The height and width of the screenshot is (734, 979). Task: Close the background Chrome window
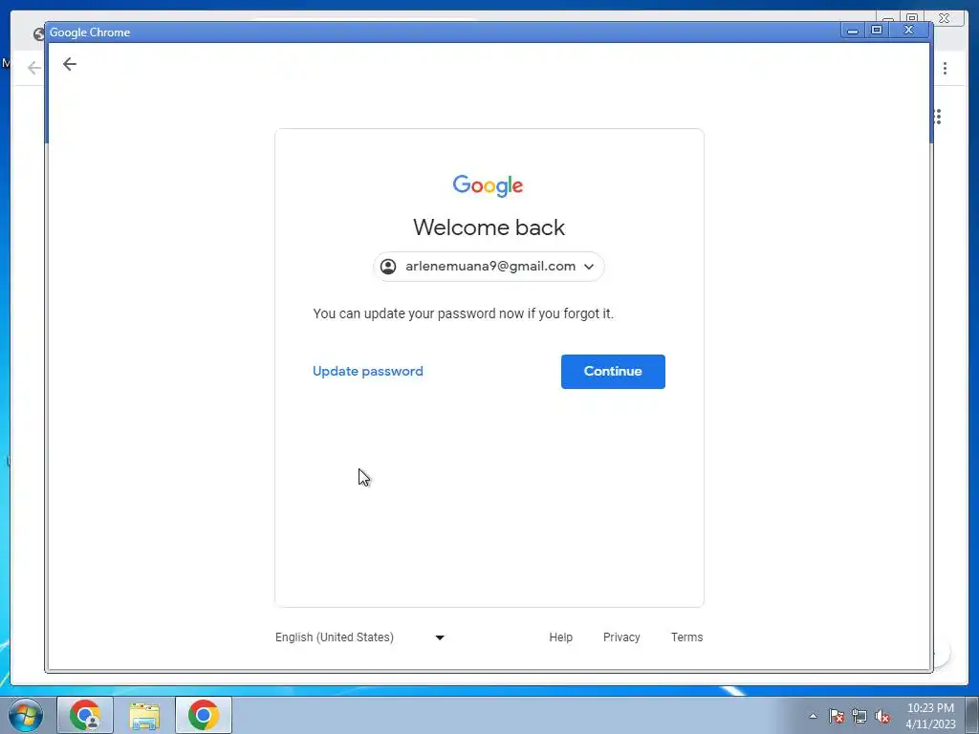[x=945, y=18]
